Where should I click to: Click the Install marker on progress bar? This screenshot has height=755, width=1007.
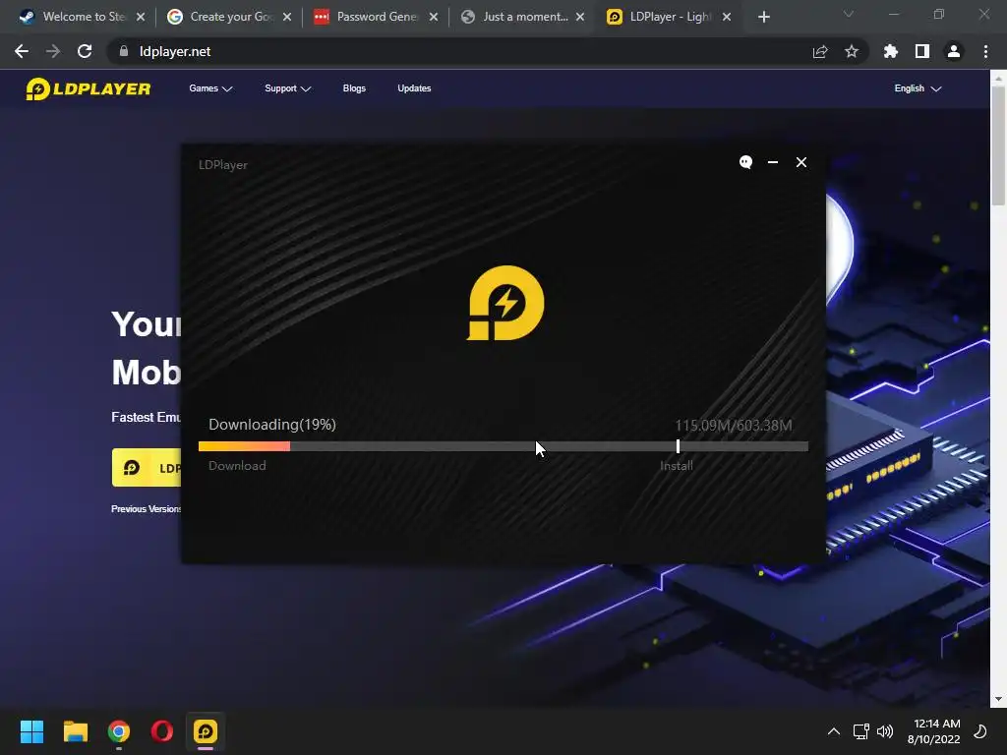click(678, 446)
